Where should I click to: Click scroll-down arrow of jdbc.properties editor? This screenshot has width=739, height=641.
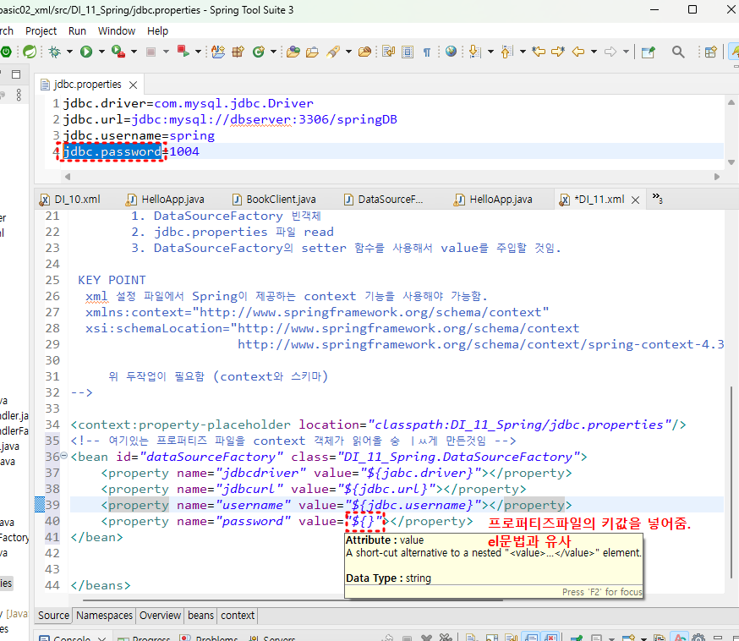coord(731,162)
